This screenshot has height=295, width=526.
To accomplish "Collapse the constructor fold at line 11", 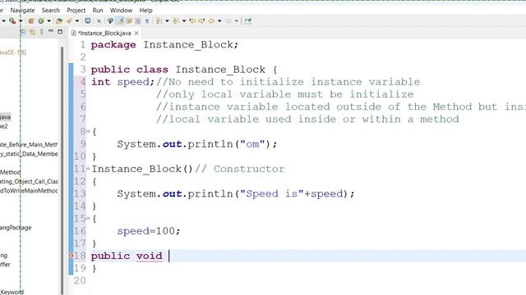I will (88, 169).
